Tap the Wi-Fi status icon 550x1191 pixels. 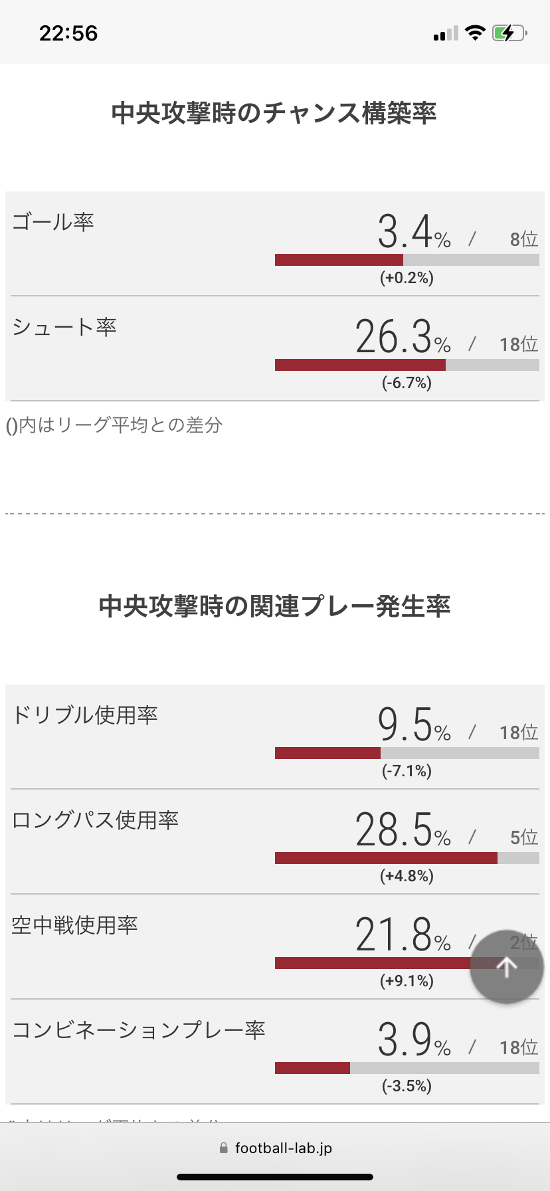[x=475, y=33]
